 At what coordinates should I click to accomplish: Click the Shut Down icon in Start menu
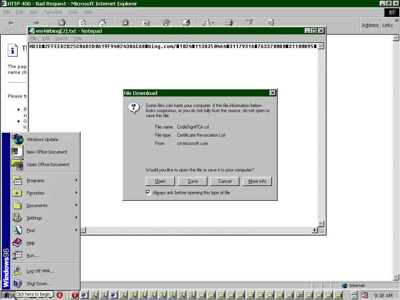tap(17, 284)
